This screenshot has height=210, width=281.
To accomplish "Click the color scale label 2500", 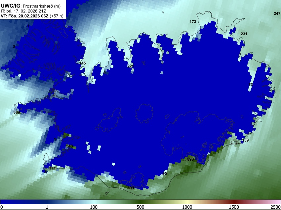I will (276, 207).
